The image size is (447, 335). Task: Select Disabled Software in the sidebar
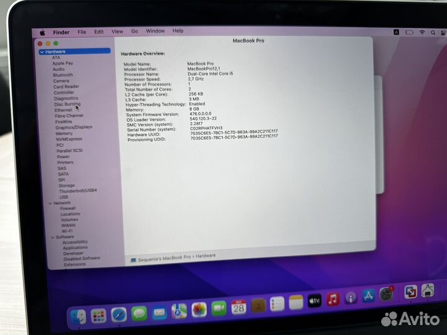pos(82,258)
